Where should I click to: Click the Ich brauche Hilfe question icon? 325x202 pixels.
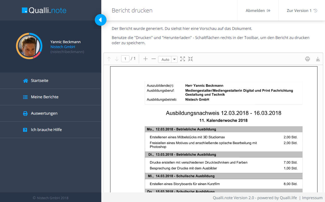tap(25, 130)
